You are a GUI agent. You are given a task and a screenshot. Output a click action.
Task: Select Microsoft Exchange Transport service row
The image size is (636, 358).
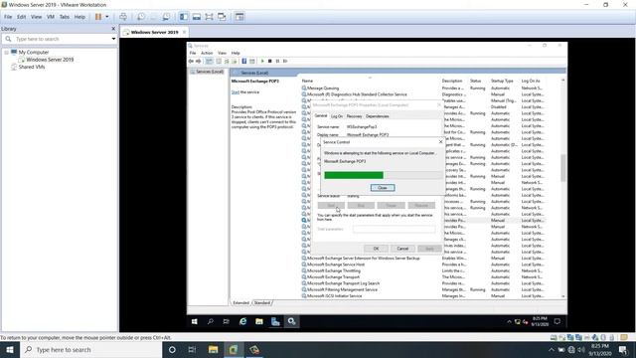[333, 277]
